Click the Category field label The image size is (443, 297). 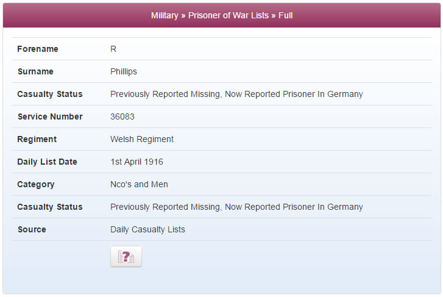pos(35,184)
